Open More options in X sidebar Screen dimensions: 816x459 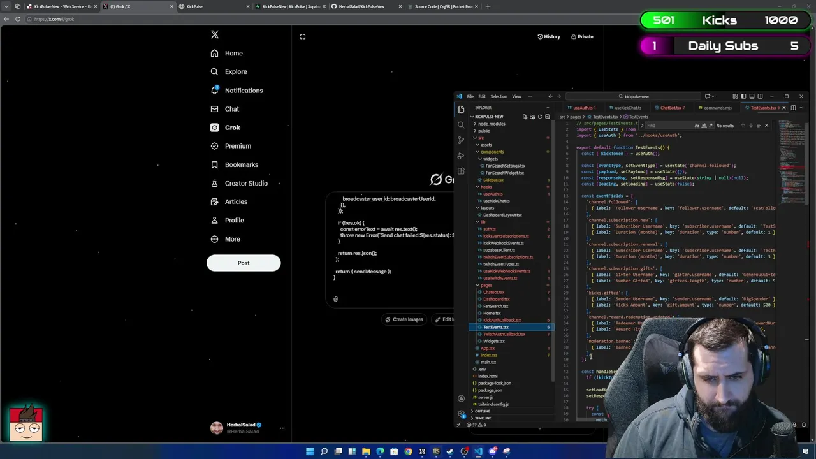pyautogui.click(x=226, y=239)
